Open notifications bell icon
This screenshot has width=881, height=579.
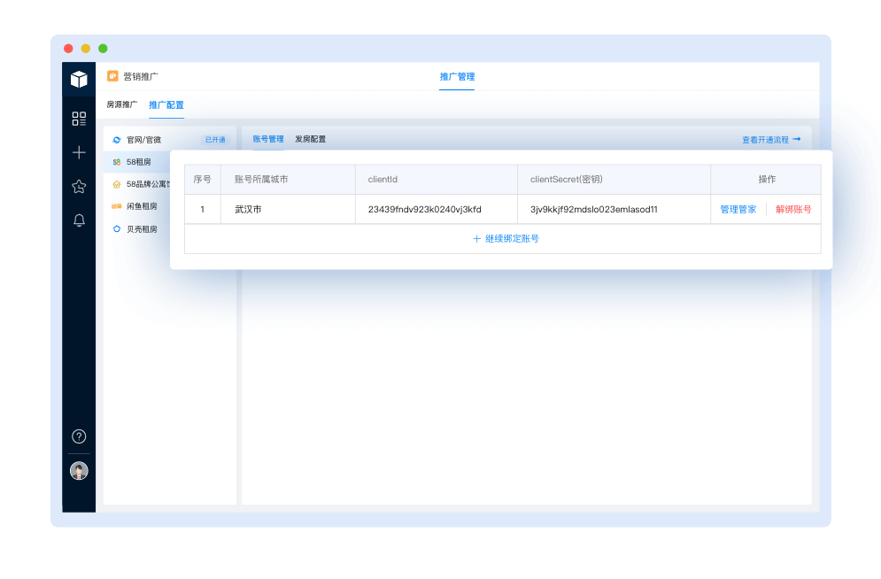pyautogui.click(x=79, y=220)
